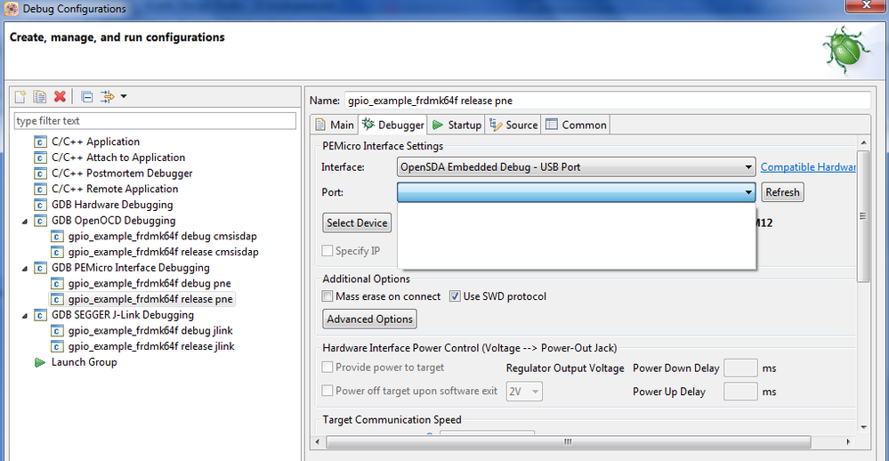Click the horizontal scrollbar right arrow

pos(848,441)
